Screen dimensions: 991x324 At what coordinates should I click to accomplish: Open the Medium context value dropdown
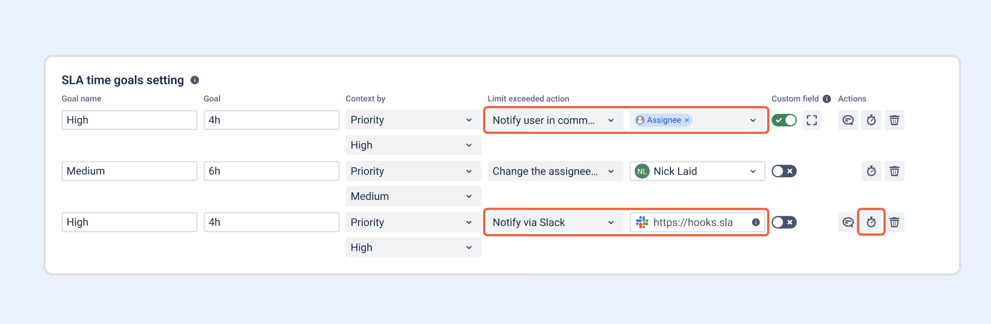(413, 196)
